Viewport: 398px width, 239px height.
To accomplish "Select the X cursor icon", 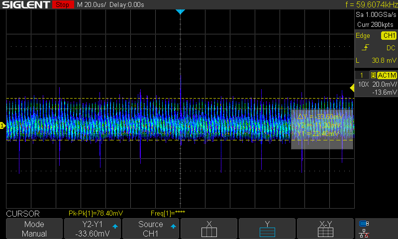I will point(209,232).
